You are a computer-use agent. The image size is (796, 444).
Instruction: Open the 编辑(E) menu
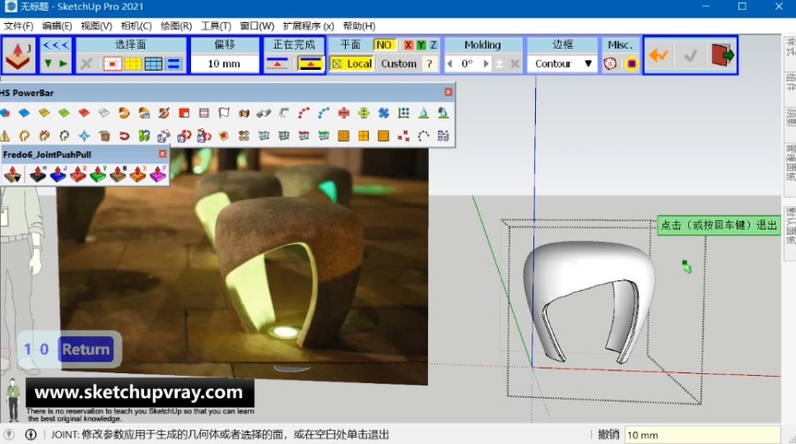(57, 26)
